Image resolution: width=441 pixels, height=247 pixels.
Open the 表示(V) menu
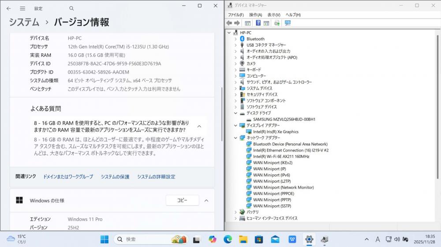click(x=274, y=15)
